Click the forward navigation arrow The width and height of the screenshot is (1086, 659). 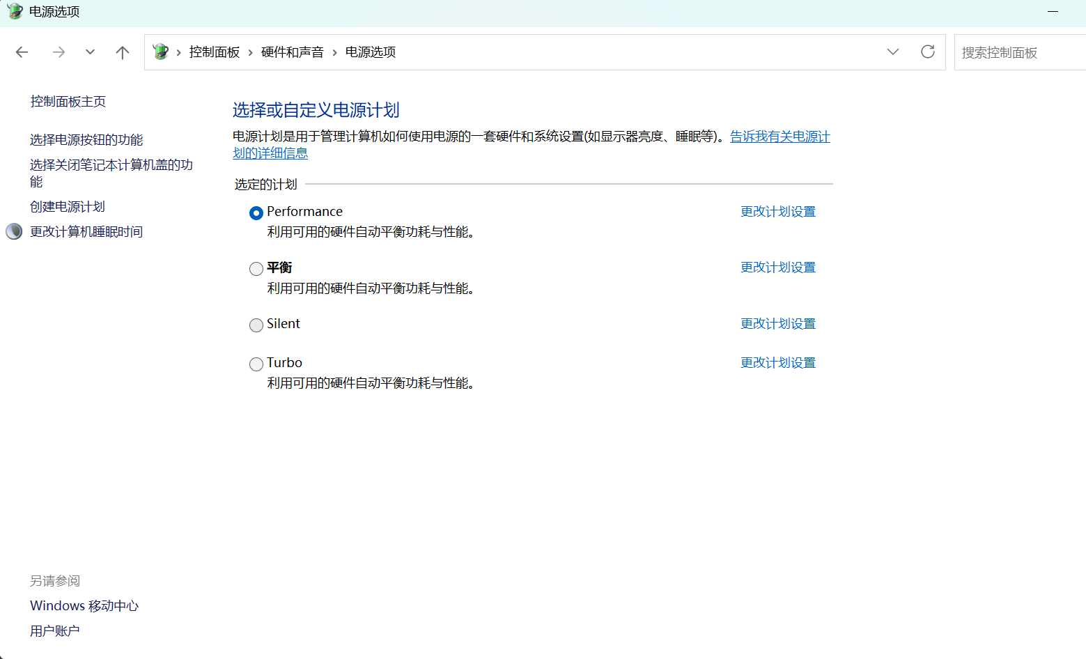pyautogui.click(x=59, y=52)
